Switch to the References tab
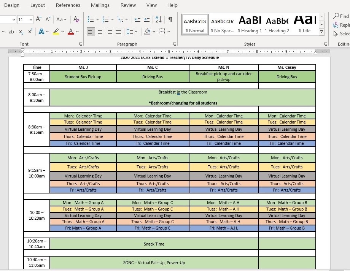This screenshot has width=350, height=271. 68,5
